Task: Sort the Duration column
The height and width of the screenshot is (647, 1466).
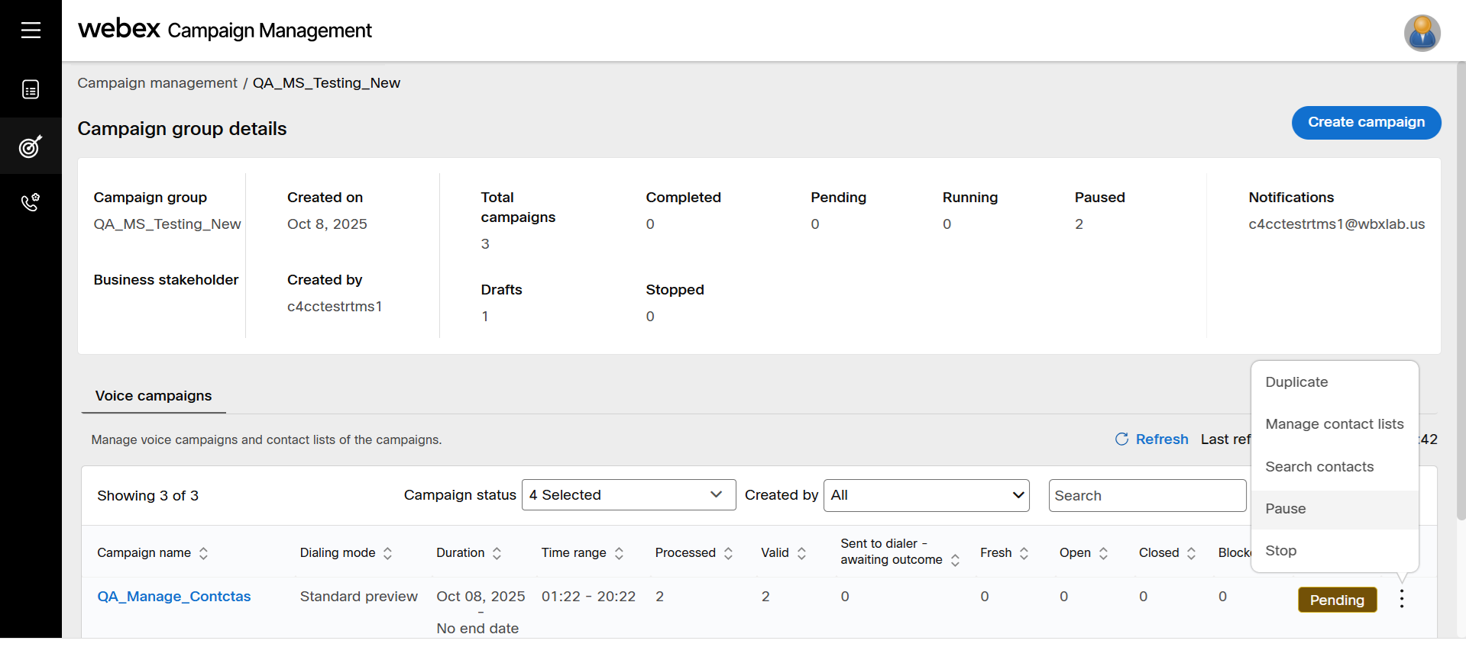Action: 497,553
